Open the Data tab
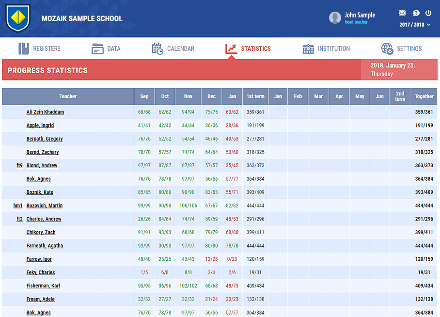 pos(106,48)
